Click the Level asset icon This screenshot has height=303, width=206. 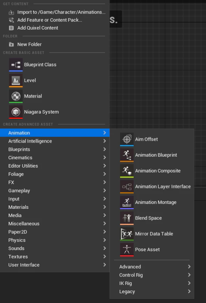pos(16,81)
